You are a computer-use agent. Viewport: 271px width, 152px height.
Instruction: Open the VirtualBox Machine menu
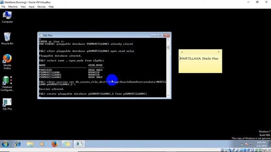13,7
